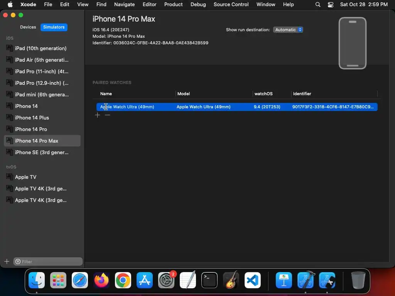
Task: Open System Settings with badge in Dock
Action: point(166,280)
